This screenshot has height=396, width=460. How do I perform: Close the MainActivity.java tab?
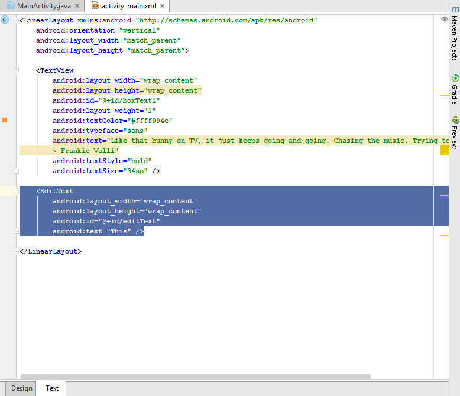click(x=77, y=6)
